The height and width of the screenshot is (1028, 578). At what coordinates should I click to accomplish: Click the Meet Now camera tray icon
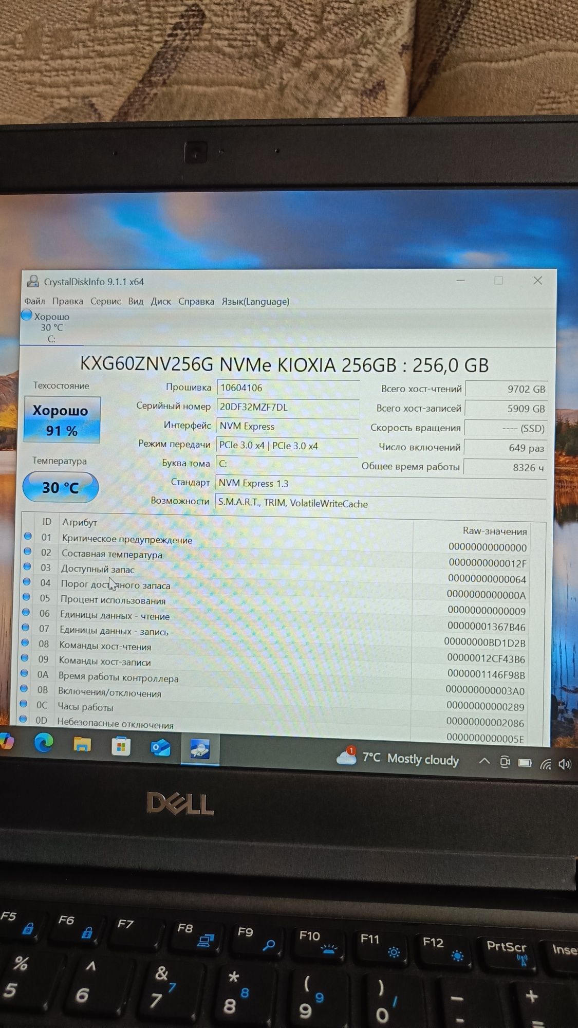tap(505, 762)
